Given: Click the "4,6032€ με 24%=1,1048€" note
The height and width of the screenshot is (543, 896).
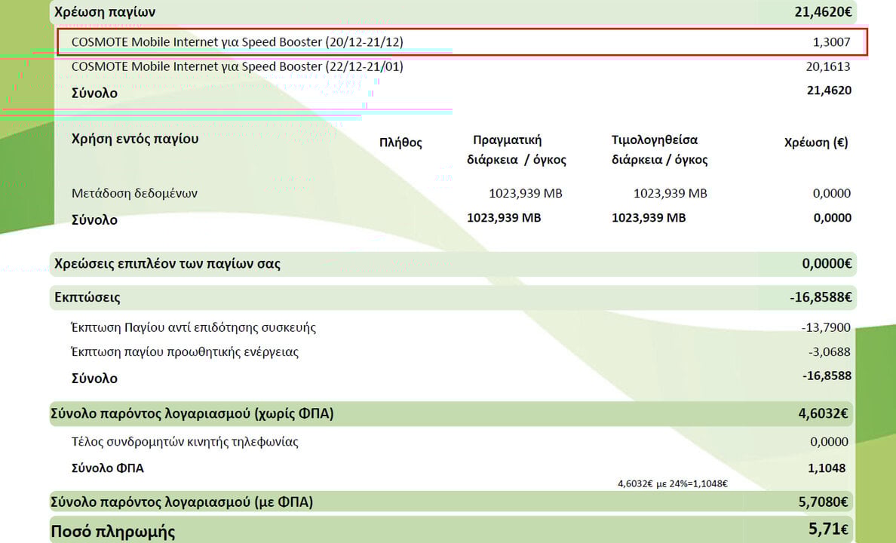Looking at the screenshot, I should [x=673, y=483].
